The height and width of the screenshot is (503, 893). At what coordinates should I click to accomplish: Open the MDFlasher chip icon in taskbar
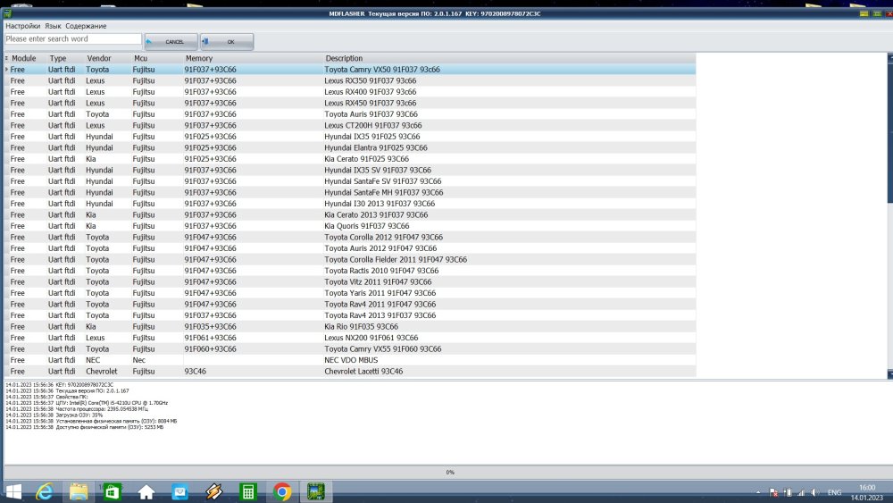coord(315,491)
